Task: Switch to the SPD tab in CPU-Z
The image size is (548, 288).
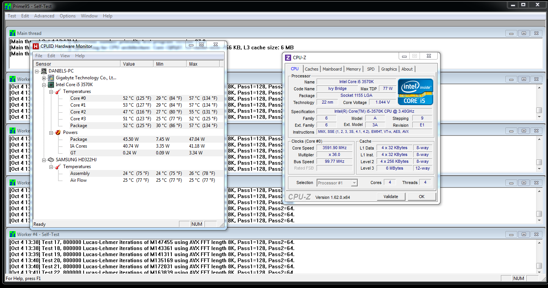Action: click(371, 69)
